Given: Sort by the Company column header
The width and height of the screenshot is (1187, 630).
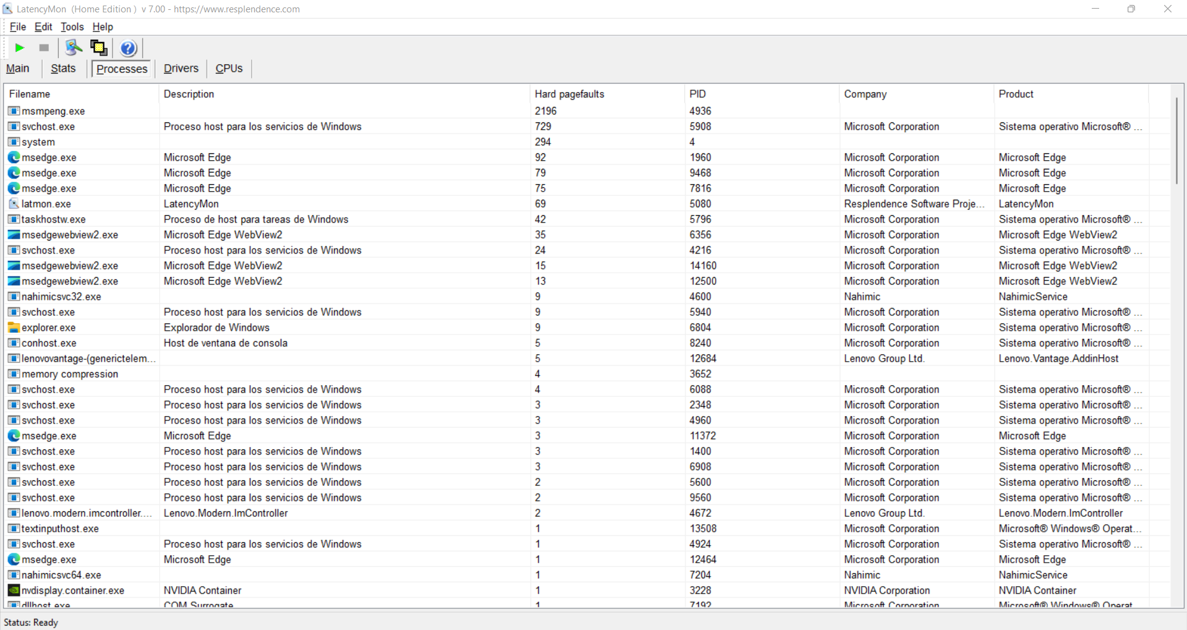Looking at the screenshot, I should pyautogui.click(x=917, y=94).
